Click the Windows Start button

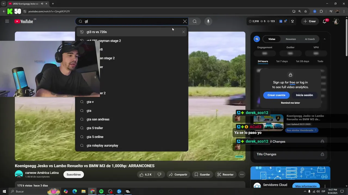click(4, 191)
